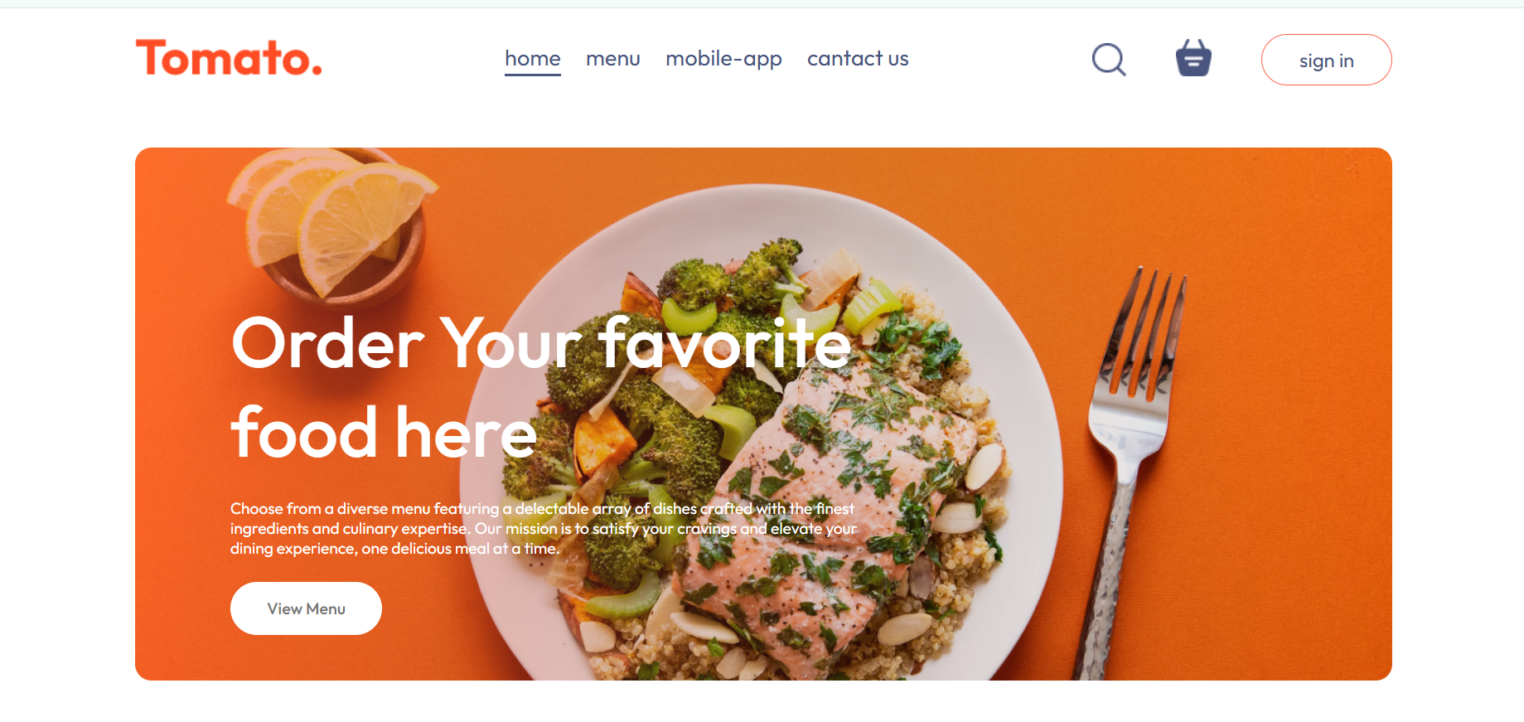
Task: Click the 'food here' heading line
Action: [x=384, y=433]
